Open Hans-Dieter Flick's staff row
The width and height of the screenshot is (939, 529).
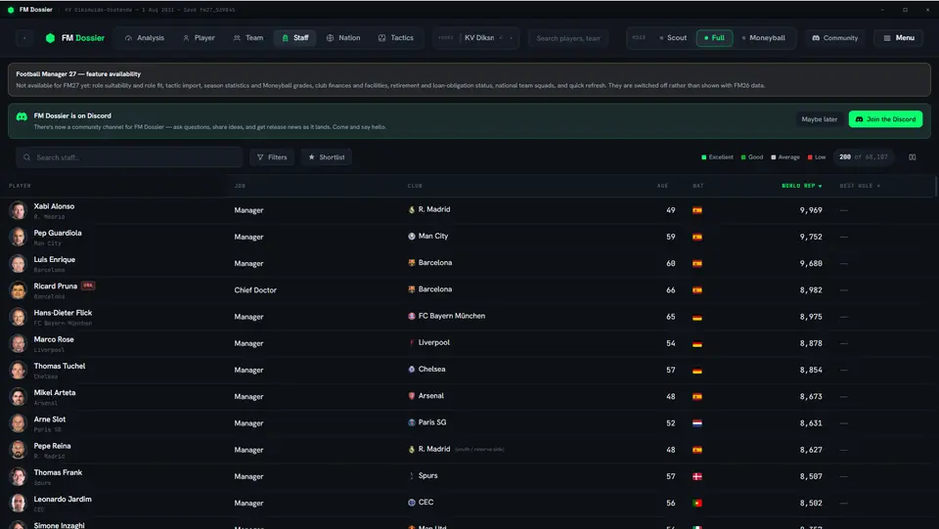pyautogui.click(x=468, y=317)
